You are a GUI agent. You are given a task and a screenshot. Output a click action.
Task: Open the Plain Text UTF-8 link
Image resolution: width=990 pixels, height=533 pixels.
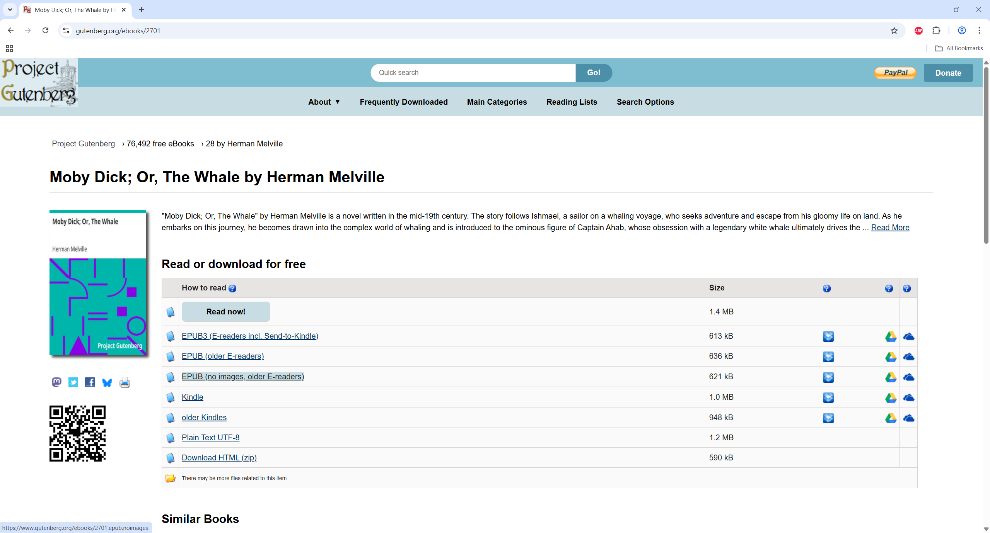210,438
